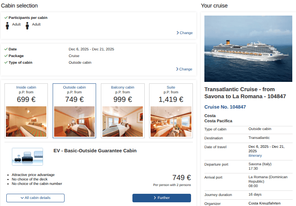Change the participants per cabin
Viewport: 296px width, 206px height.
(x=184, y=33)
